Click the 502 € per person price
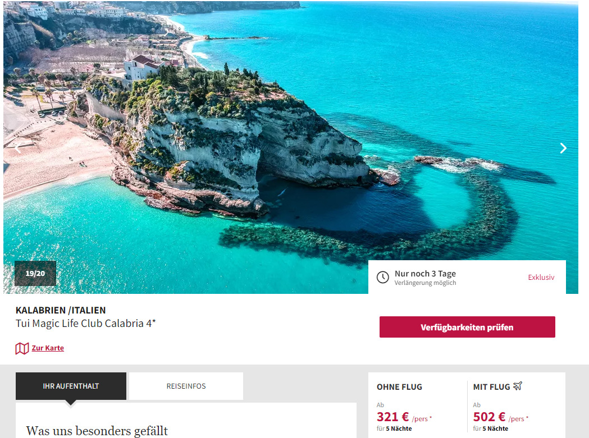 tap(501, 417)
